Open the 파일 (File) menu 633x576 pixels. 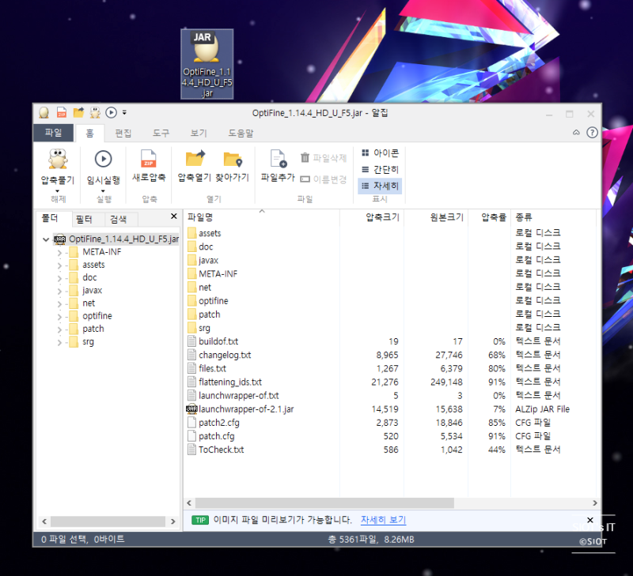point(52,133)
